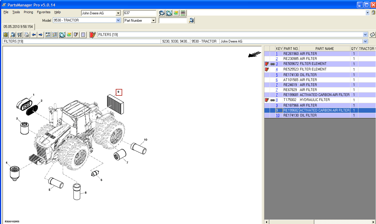Open key 3 link for part RE509672

point(277,64)
